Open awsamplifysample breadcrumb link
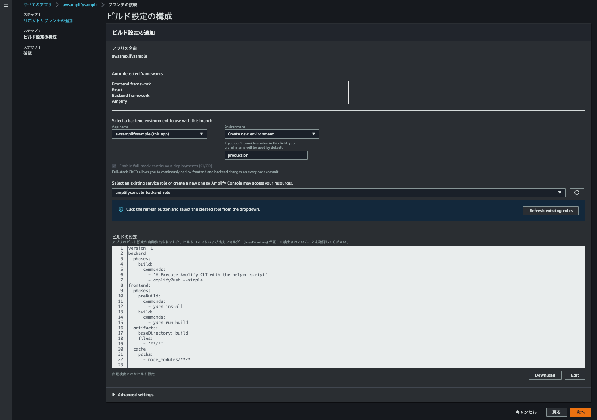597x420 pixels. (x=80, y=5)
